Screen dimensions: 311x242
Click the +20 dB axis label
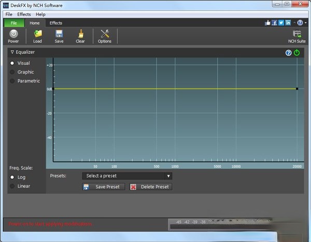[50, 65]
